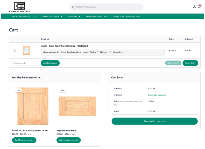Click the Measurement #1 details row

[x=103, y=52]
